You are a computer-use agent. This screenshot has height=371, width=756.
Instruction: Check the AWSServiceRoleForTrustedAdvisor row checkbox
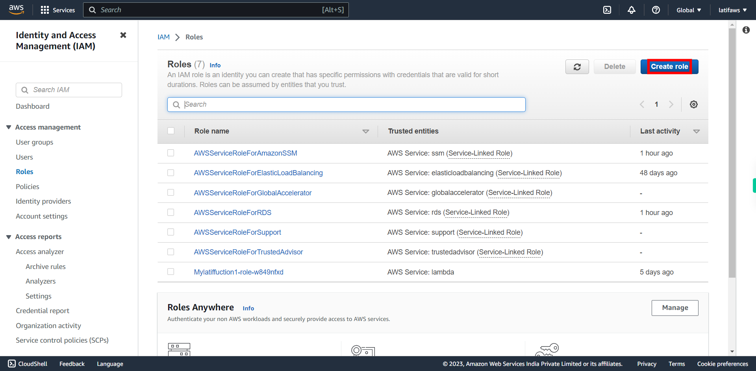171,252
